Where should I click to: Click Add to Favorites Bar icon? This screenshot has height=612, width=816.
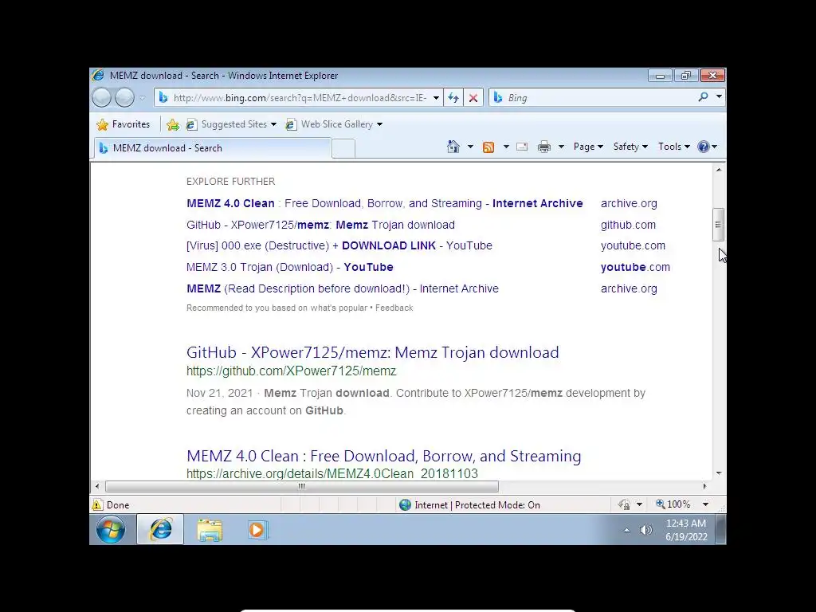(x=173, y=124)
